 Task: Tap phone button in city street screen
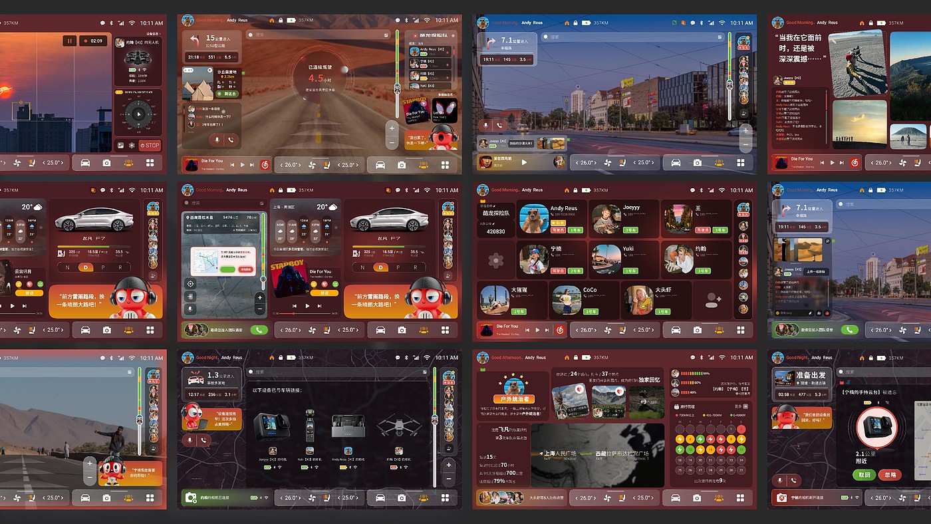(499, 126)
